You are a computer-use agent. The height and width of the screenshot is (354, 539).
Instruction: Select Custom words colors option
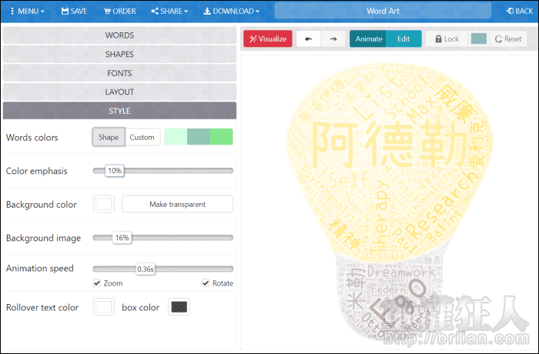coord(142,138)
